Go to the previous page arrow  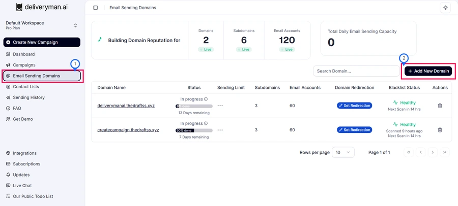point(421,152)
